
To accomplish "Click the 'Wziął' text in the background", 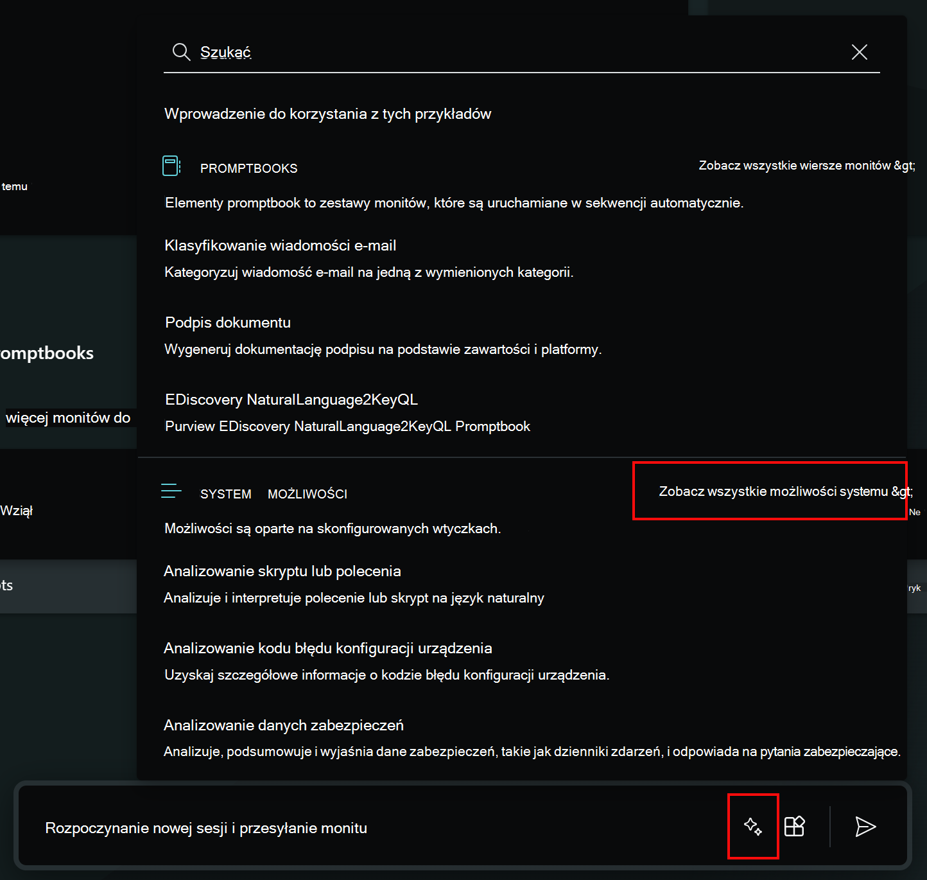I will pyautogui.click(x=17, y=511).
